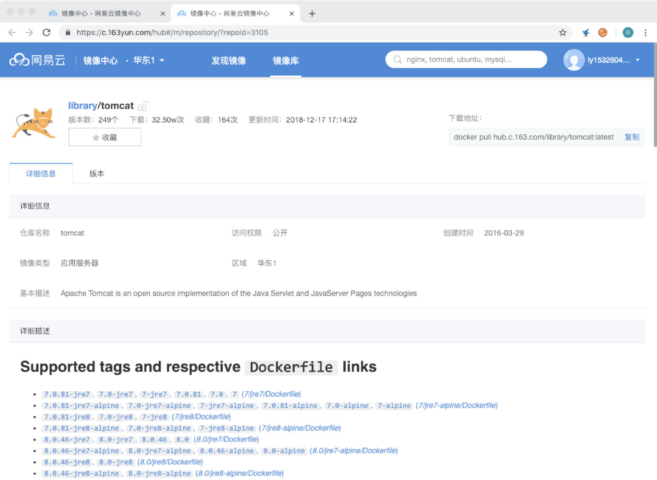Click the 收藏 favorite button
The width and height of the screenshot is (657, 480).
pyautogui.click(x=105, y=137)
